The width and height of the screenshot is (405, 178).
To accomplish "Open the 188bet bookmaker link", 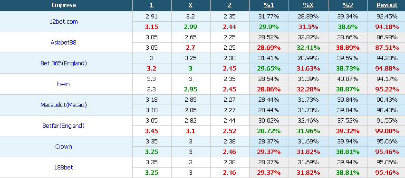I will click(64, 168).
